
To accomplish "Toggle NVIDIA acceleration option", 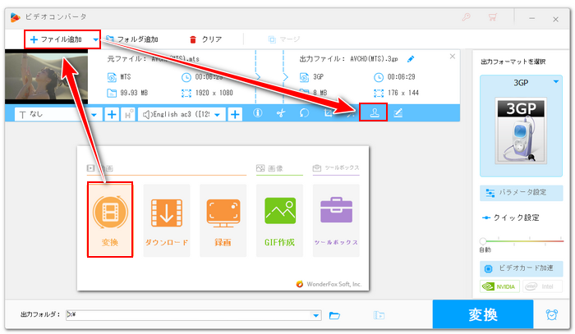I will click(x=500, y=287).
